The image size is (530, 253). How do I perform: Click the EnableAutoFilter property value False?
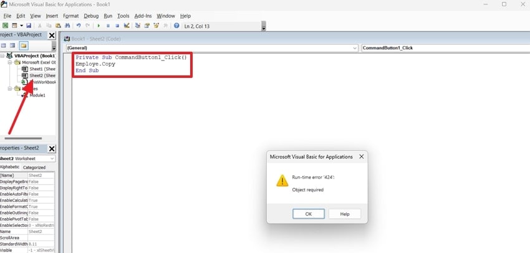(x=41, y=194)
